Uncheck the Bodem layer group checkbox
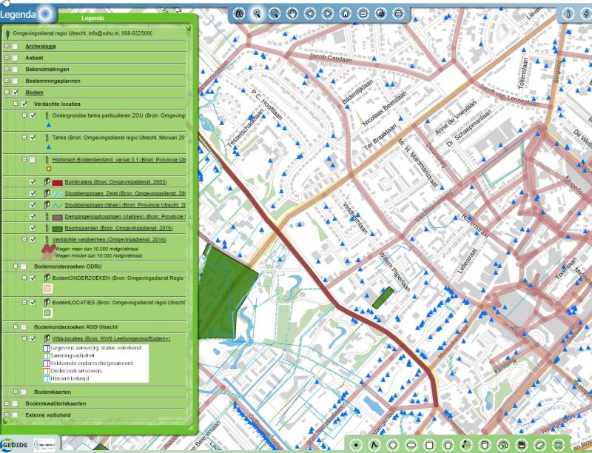The image size is (592, 453). point(16,93)
